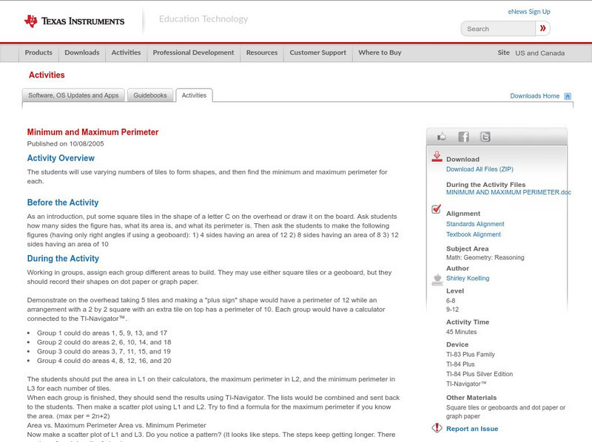Click the thumbs-up like icon
Viewport: 592px width, 442px height.
[x=442, y=136]
